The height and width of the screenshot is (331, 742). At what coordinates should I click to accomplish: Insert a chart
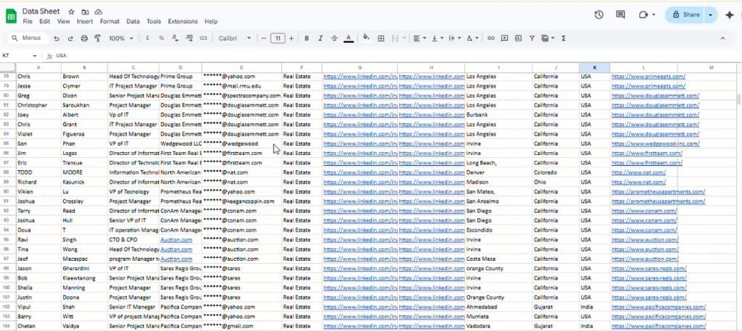coord(518,38)
